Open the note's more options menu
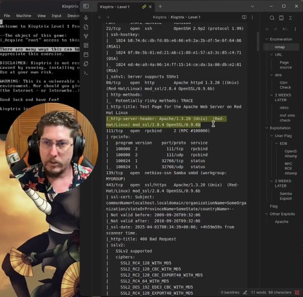This screenshot has height=297, width=303. [x=252, y=17]
